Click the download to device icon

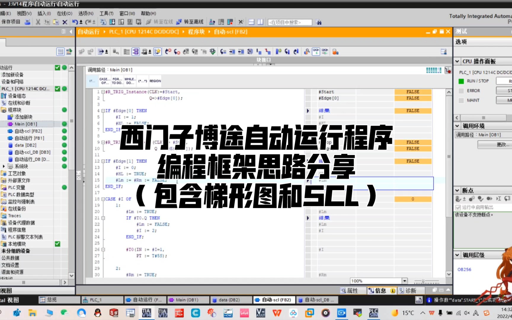[x=112, y=22]
